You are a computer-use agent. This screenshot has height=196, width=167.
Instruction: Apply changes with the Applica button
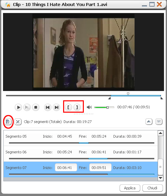[x=130, y=188]
